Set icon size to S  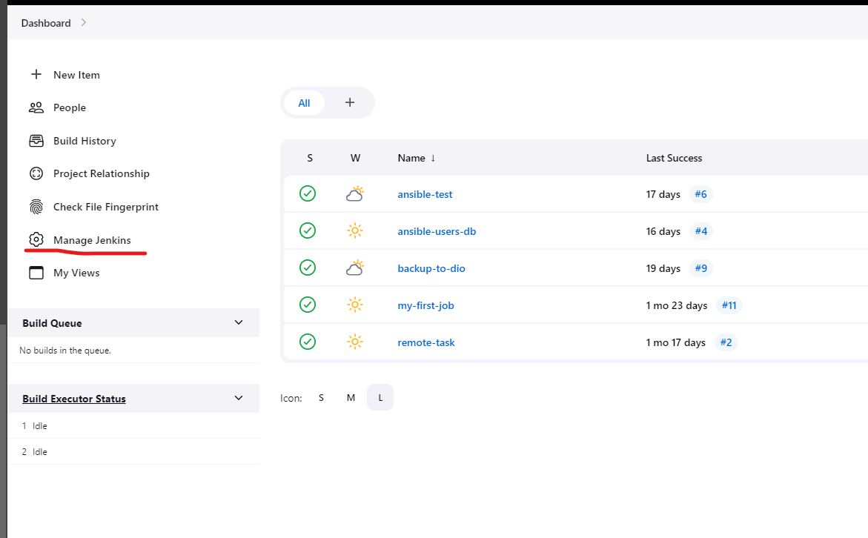(x=321, y=397)
